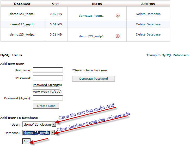The height and width of the screenshot is (146, 190).
Task: Click the Create User button
Action: point(46,106)
